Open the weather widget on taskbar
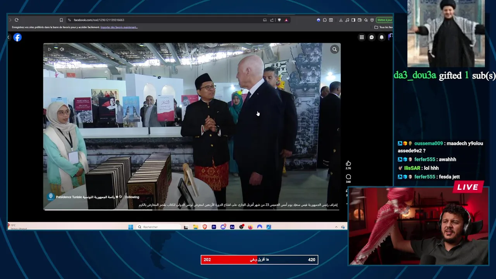 (x=17, y=227)
